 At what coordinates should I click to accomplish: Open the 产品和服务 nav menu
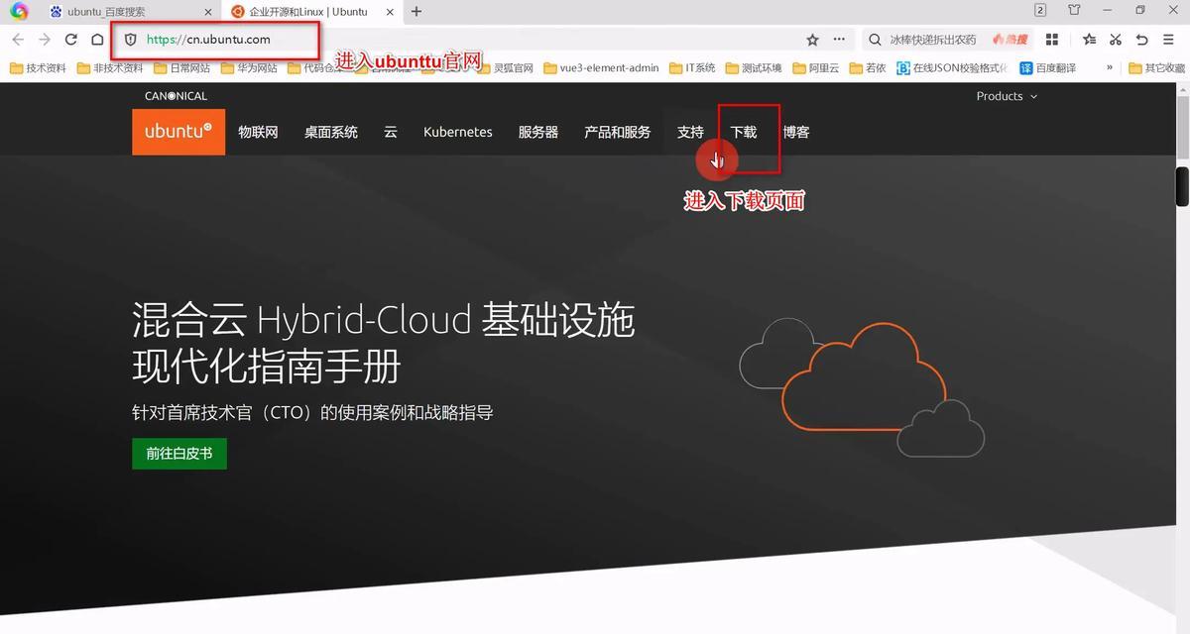click(x=618, y=132)
